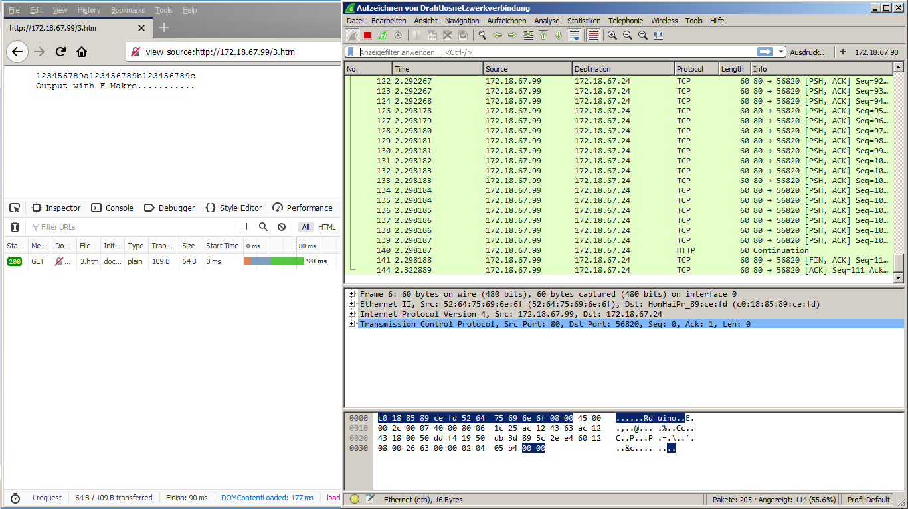Zoom in packet list text
The height and width of the screenshot is (509, 908).
coord(612,35)
